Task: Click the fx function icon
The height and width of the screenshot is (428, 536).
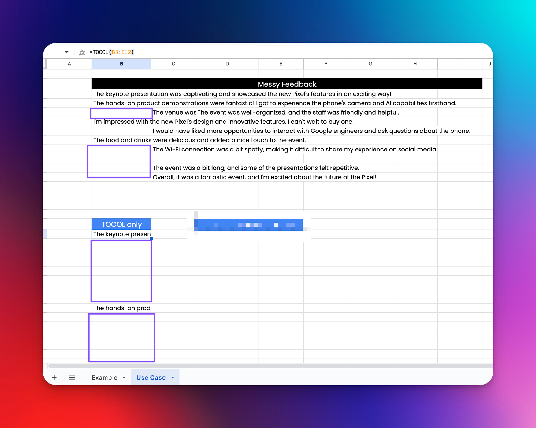Action: [82, 52]
